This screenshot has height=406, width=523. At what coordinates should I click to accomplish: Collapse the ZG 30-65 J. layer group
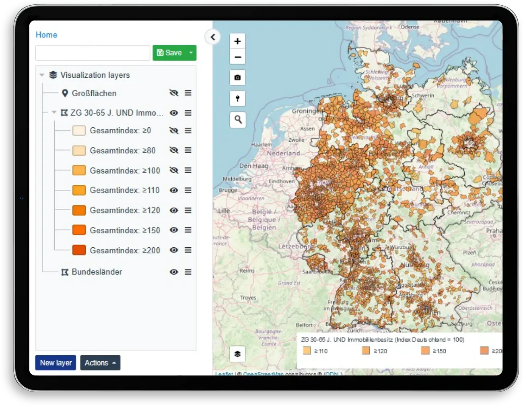tap(54, 113)
